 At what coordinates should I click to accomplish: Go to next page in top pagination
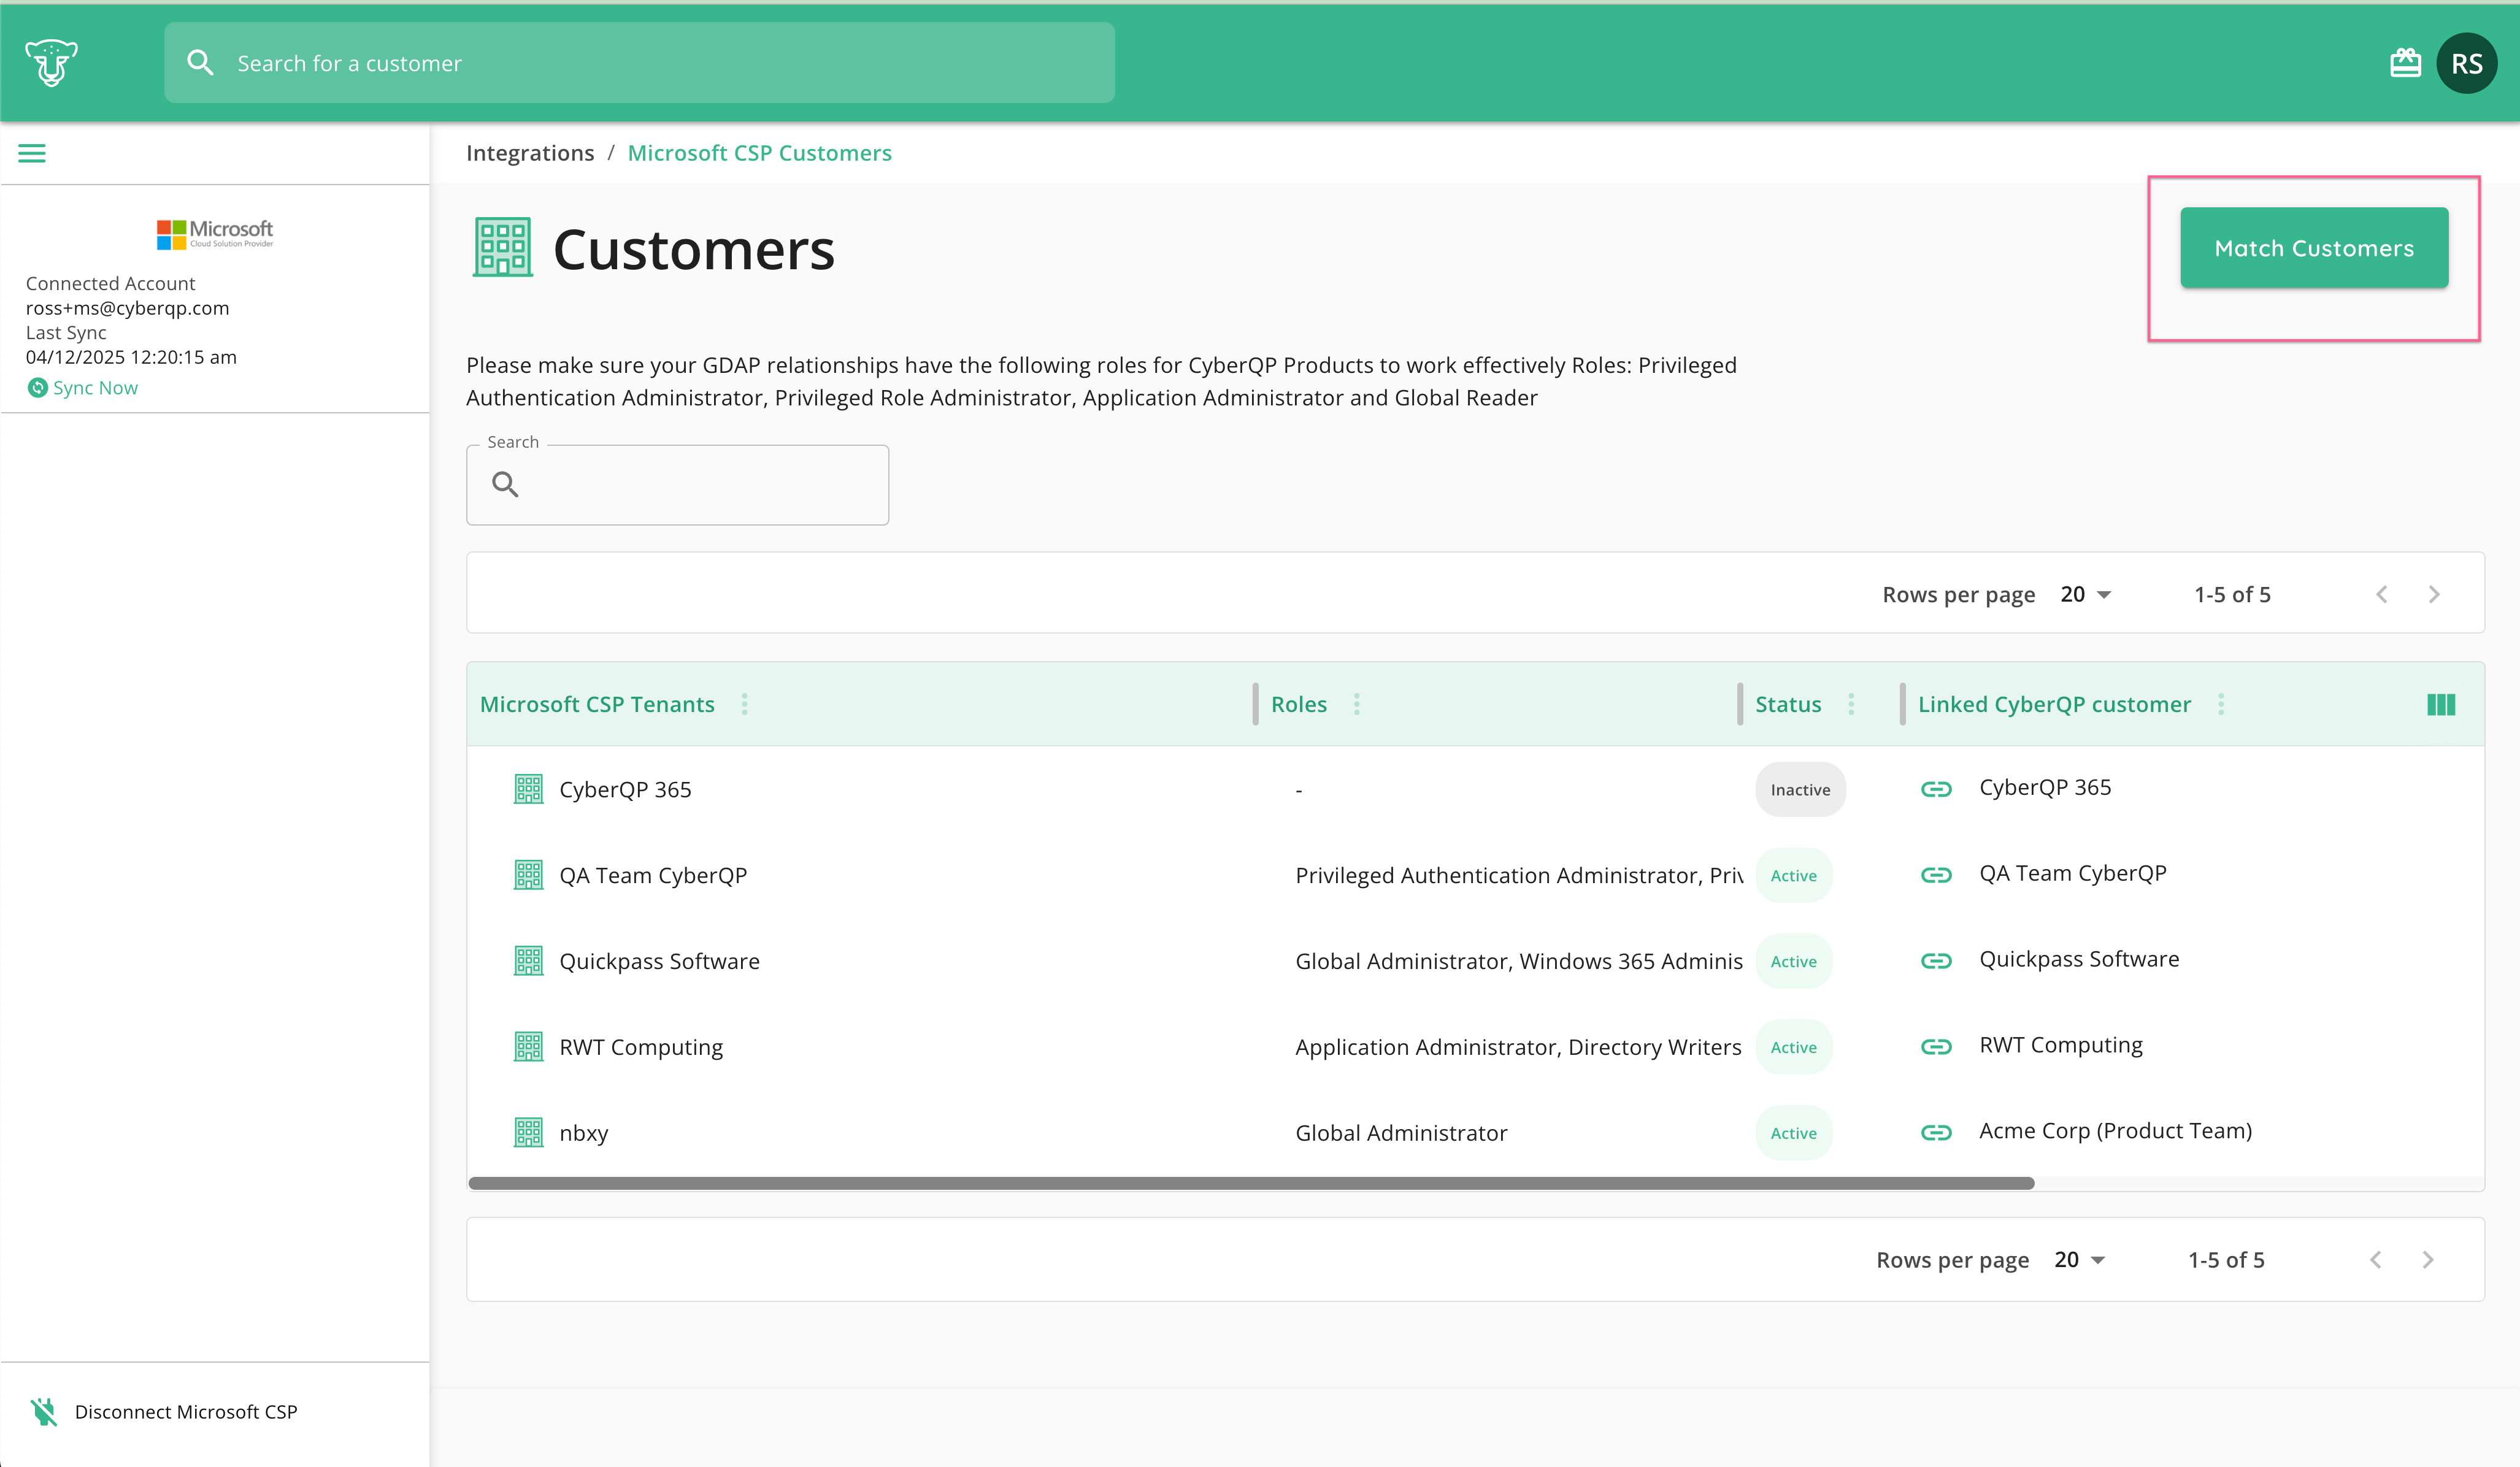point(2434,595)
